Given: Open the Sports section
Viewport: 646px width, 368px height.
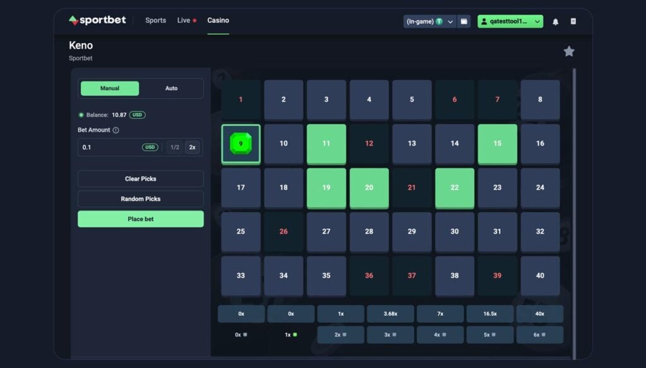Looking at the screenshot, I should point(155,20).
